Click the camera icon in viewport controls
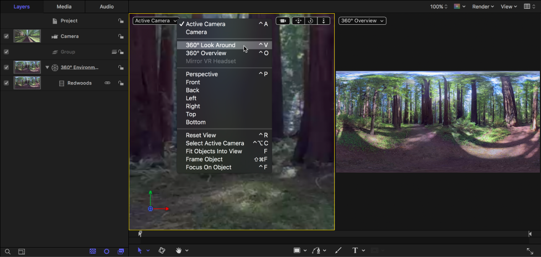This screenshot has width=541, height=257. point(283,21)
